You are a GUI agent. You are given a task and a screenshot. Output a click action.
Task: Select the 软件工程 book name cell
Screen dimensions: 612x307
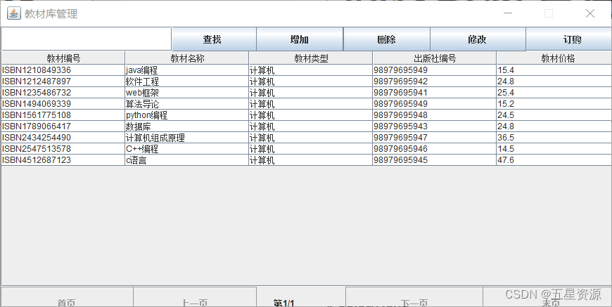pos(187,81)
